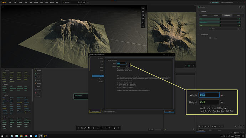Click the Mountain node icon in properties header
The height and width of the screenshot is (138, 246).
coord(199,7)
